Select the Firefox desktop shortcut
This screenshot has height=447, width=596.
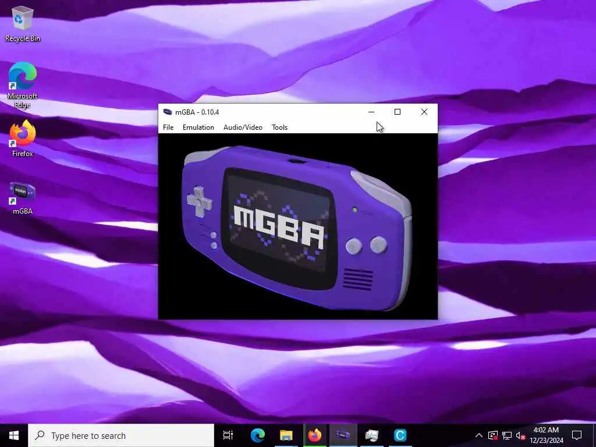[x=23, y=139]
